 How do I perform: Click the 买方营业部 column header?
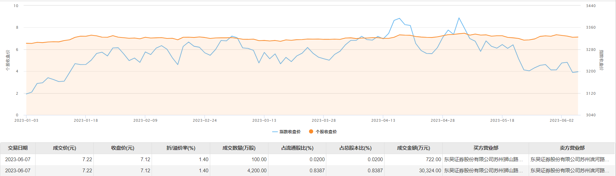coord(486,148)
